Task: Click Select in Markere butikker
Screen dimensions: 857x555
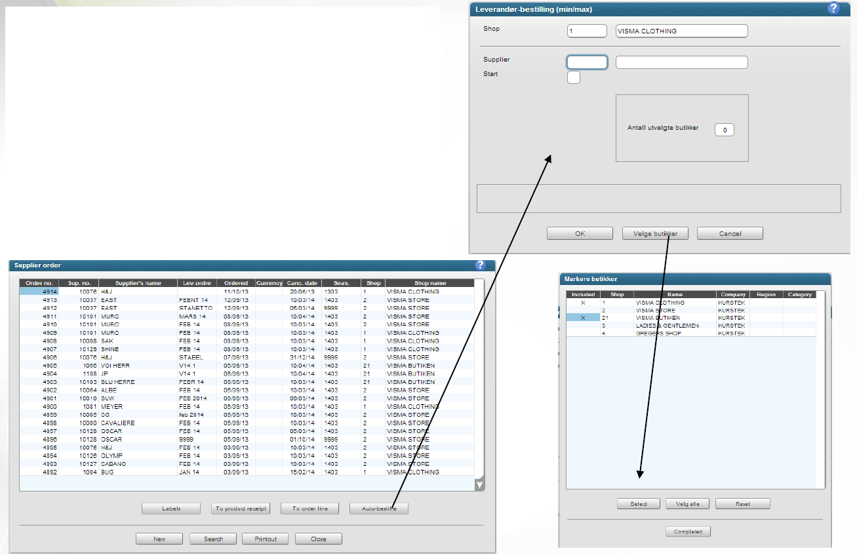Action: click(x=639, y=504)
